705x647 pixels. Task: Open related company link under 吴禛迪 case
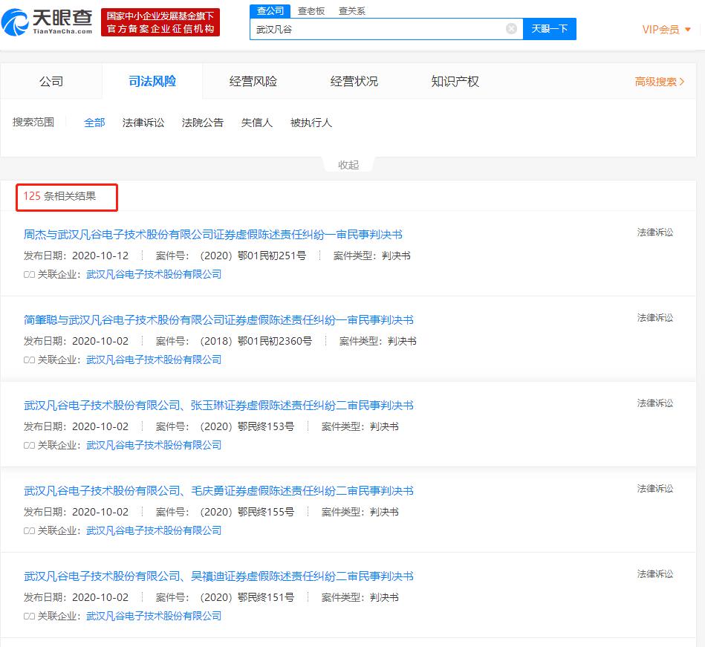coord(154,616)
